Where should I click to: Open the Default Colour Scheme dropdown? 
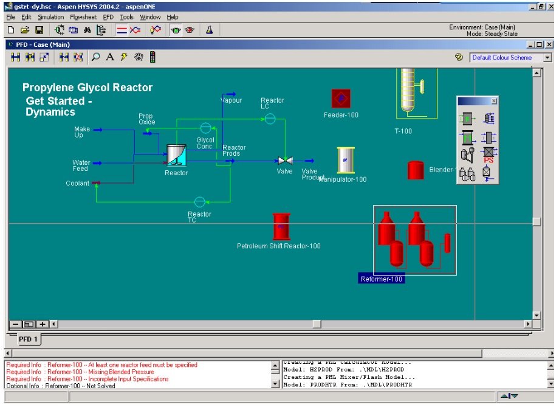coord(547,58)
